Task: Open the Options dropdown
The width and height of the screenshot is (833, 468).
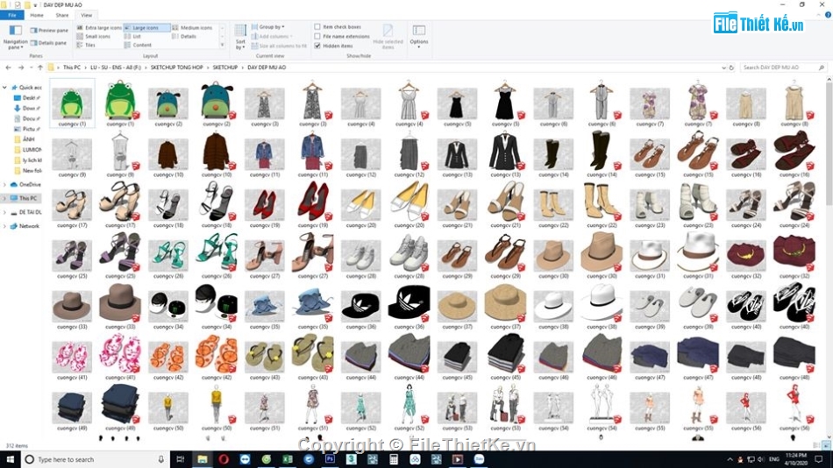Action: (418, 37)
